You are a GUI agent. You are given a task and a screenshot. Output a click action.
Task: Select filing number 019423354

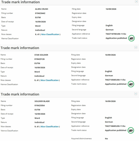[x=39, y=105]
